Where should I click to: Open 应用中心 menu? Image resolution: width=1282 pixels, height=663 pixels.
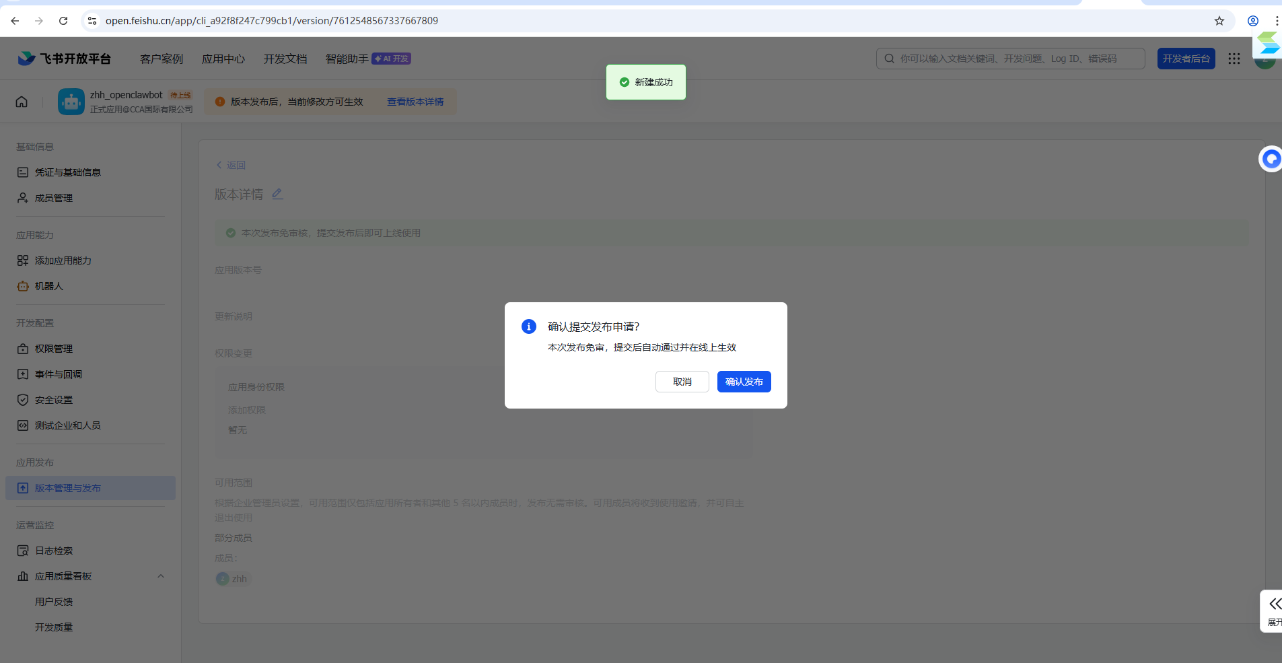click(x=223, y=59)
